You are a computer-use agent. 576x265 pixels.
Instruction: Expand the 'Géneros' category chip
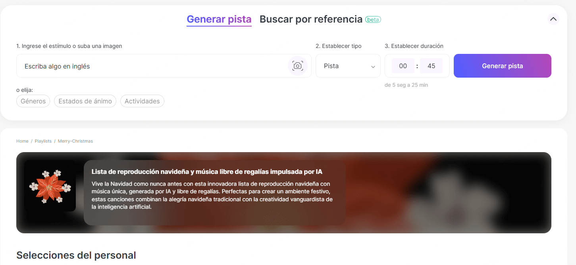pyautogui.click(x=33, y=101)
